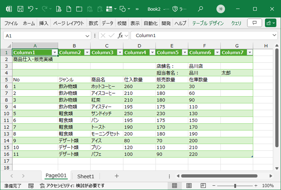The image size is (281, 190).
Task: Open the テーブル デザイン ribbon tab
Action: [208, 23]
